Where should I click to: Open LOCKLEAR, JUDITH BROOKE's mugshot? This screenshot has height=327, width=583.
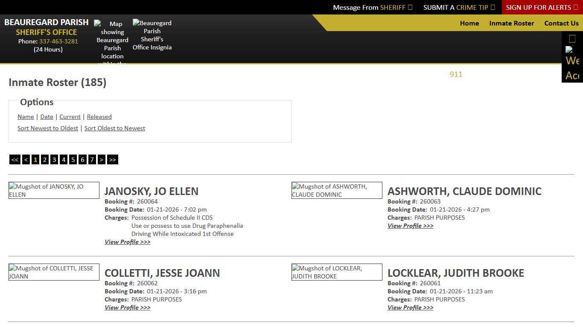[336, 272]
